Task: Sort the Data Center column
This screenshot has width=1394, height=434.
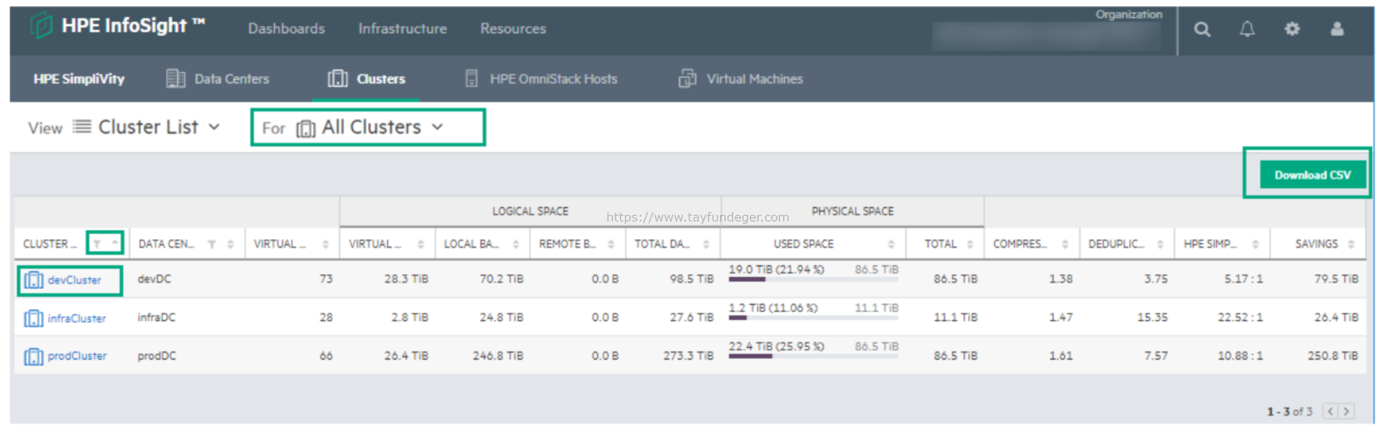Action: coord(230,245)
